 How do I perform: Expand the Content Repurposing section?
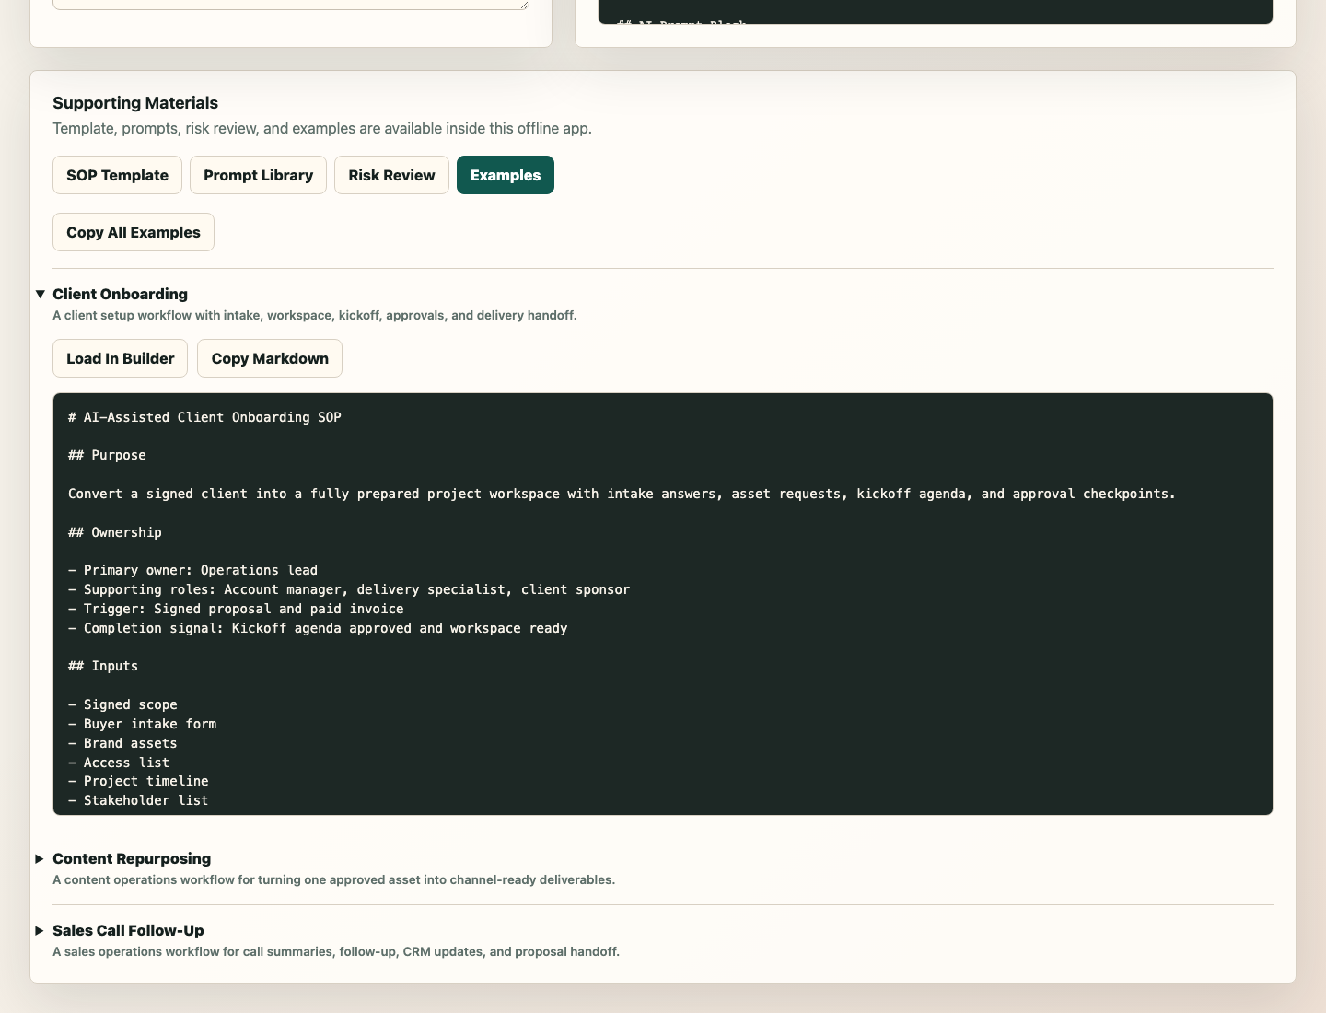click(132, 858)
